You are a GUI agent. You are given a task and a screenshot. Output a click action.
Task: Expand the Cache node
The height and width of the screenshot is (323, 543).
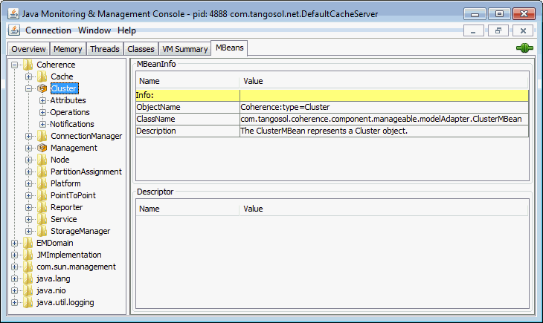coord(28,76)
